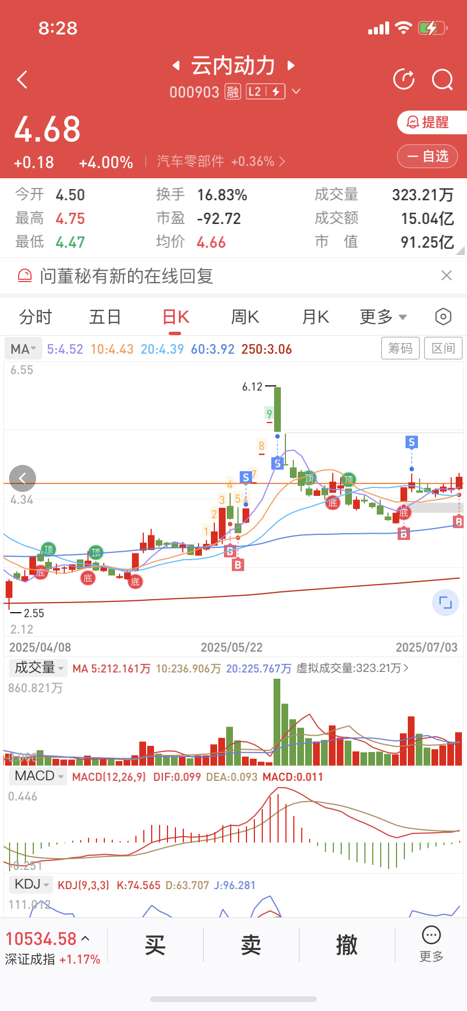Tap the battery charging icon
The width and height of the screenshot is (467, 1011).
point(433,28)
